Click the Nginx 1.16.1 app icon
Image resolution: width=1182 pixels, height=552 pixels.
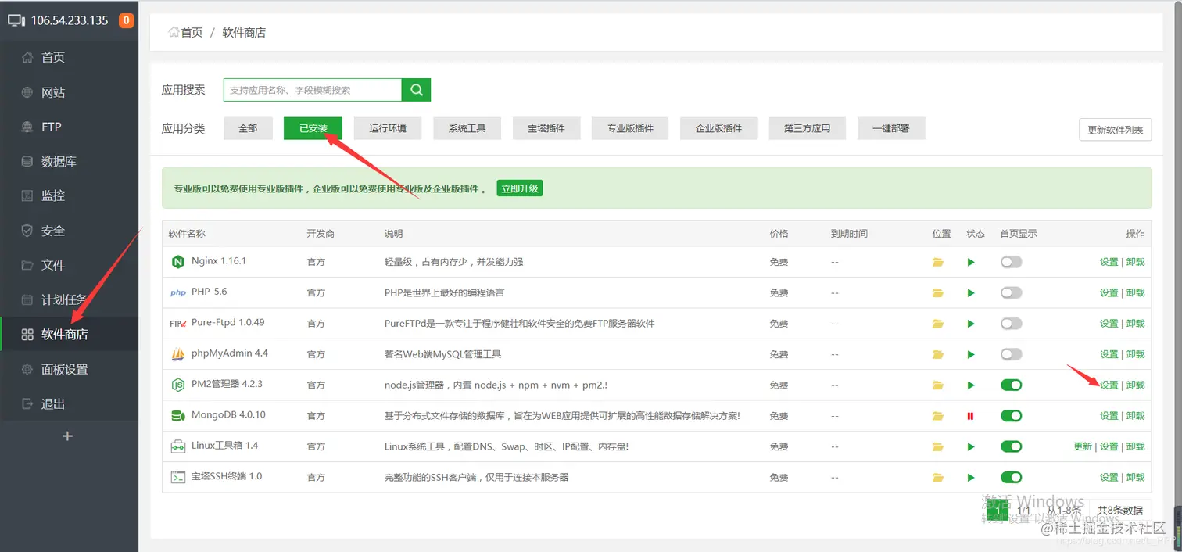177,262
